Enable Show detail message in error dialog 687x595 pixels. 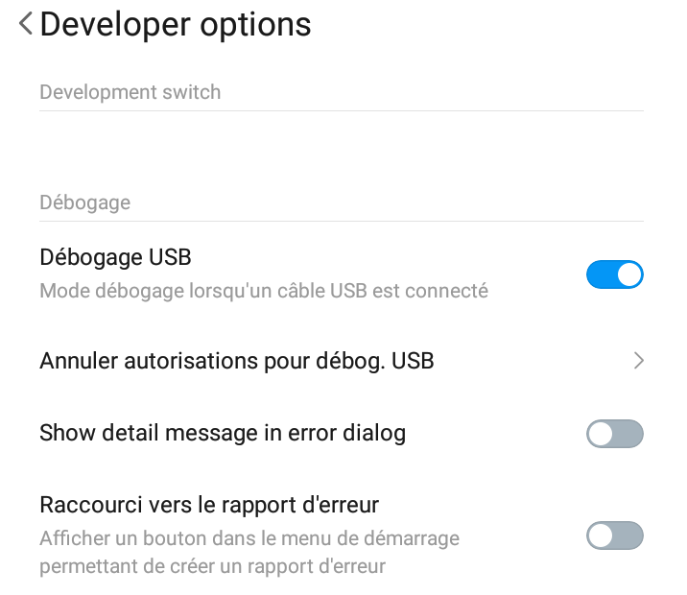(615, 434)
